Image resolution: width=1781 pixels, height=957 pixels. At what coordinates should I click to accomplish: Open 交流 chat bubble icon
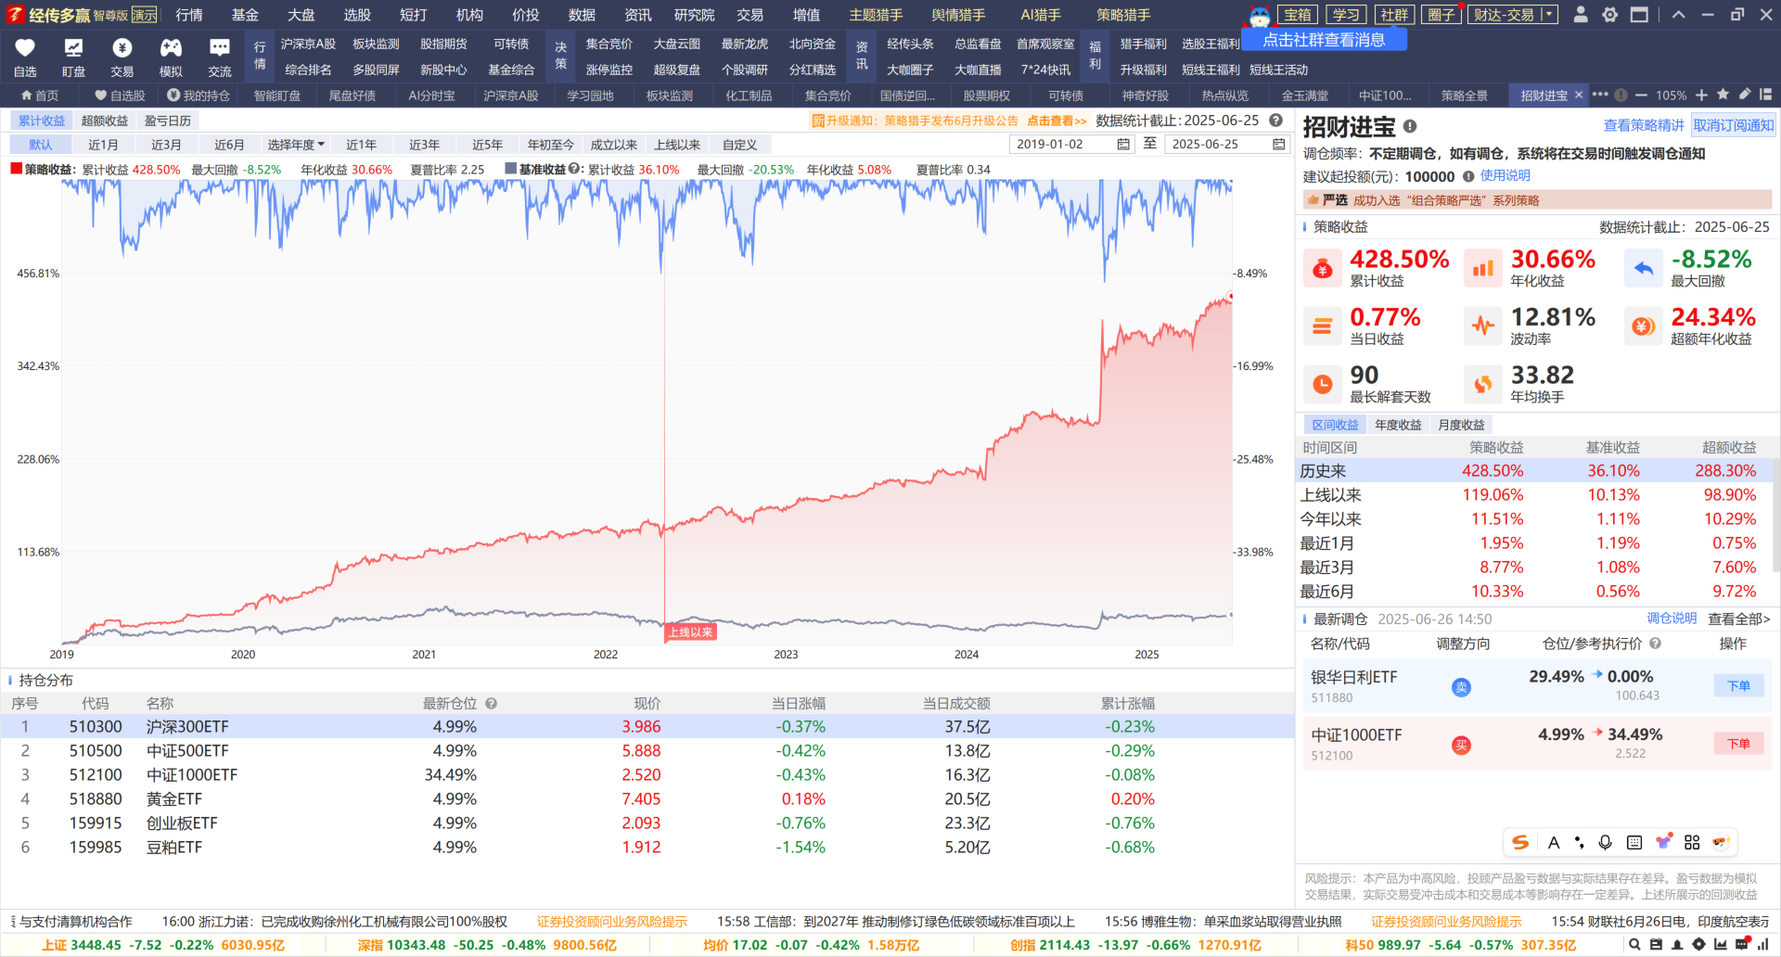click(220, 48)
